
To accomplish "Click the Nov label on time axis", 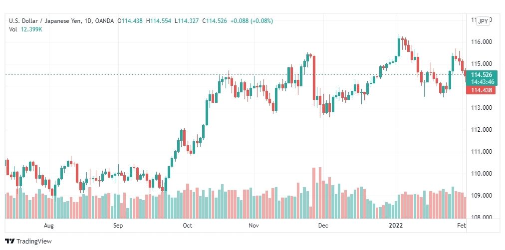I will tap(254, 226).
